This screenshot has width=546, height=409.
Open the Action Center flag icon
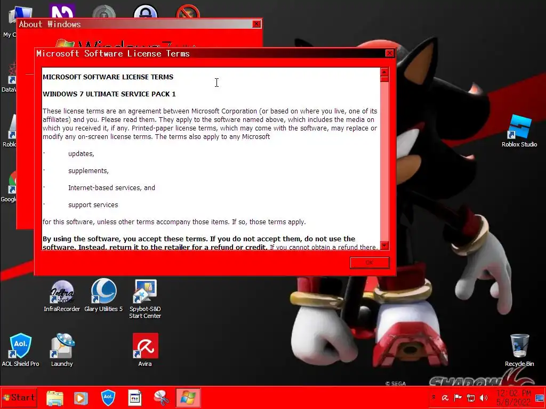pos(458,398)
